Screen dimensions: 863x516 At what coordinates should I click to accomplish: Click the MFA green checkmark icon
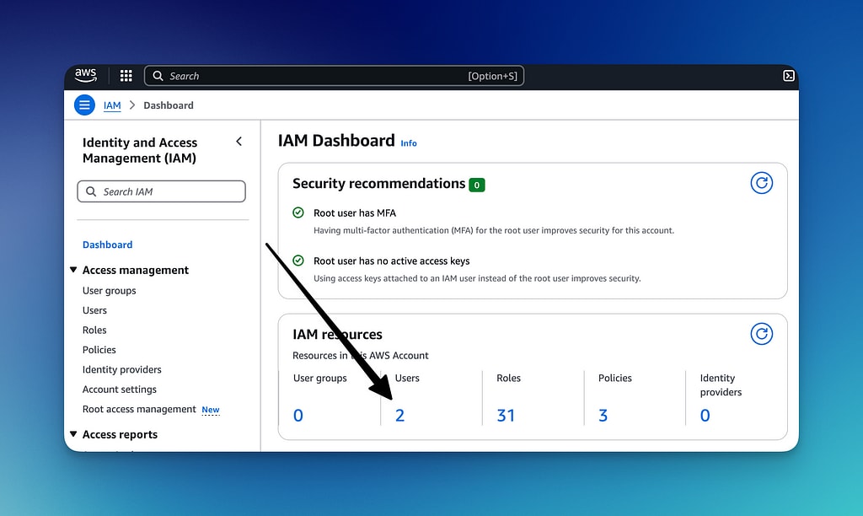tap(298, 212)
